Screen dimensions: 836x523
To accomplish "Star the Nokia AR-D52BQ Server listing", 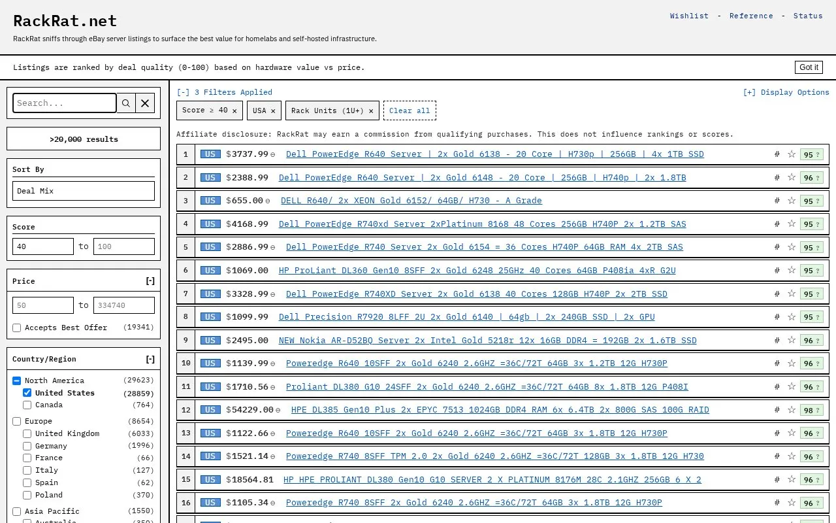I will pyautogui.click(x=792, y=340).
